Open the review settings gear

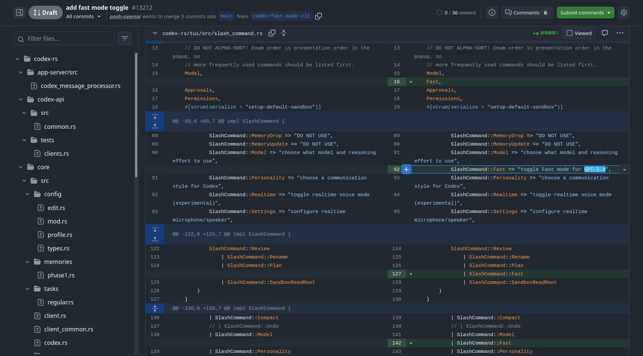pyautogui.click(x=623, y=12)
